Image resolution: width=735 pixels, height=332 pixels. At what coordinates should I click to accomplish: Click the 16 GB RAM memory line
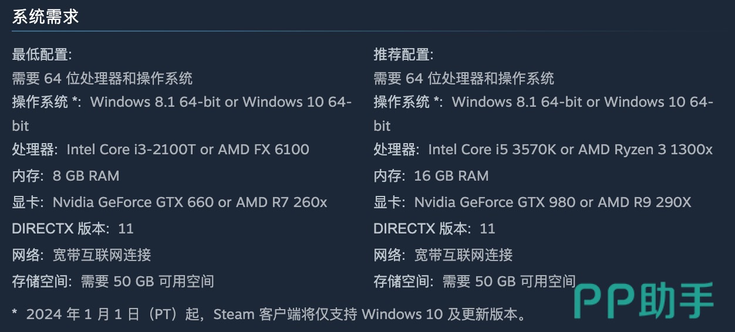pos(430,176)
